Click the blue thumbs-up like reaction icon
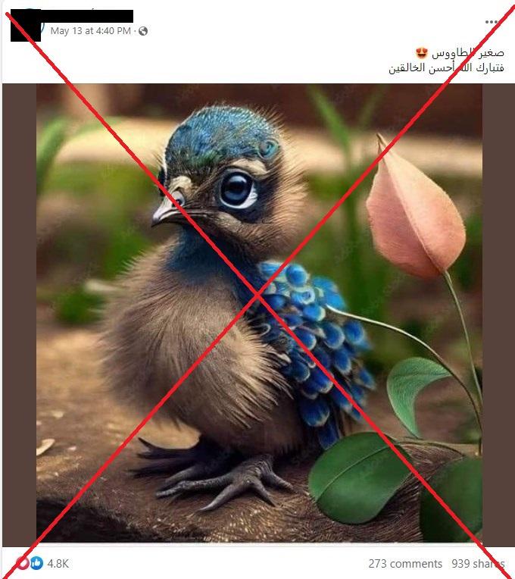The width and height of the screenshot is (515, 579). coord(36,563)
